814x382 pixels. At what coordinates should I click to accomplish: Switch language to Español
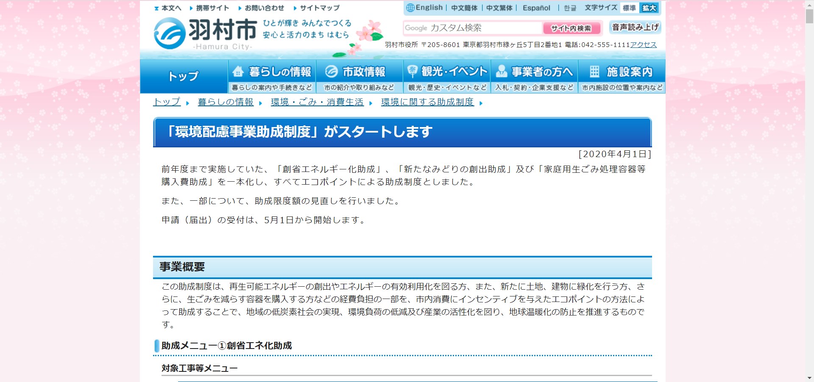pyautogui.click(x=536, y=8)
